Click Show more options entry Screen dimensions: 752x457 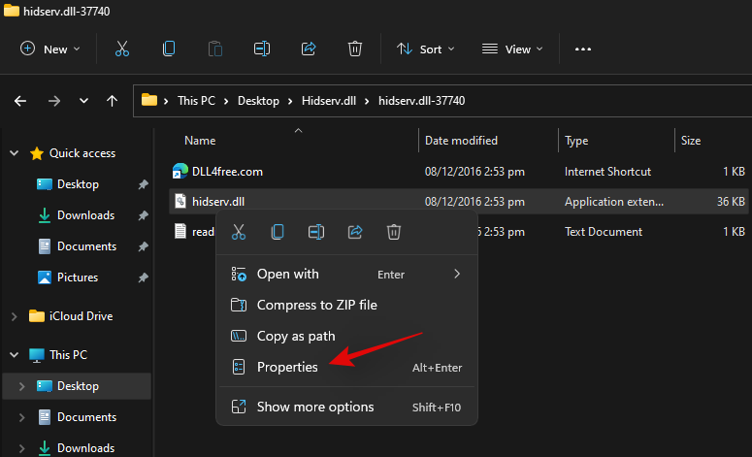pyautogui.click(x=315, y=407)
